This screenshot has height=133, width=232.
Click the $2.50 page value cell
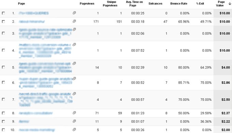click(x=226, y=100)
